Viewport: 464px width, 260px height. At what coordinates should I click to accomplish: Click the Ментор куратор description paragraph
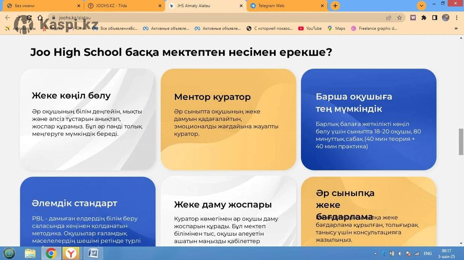226,123
